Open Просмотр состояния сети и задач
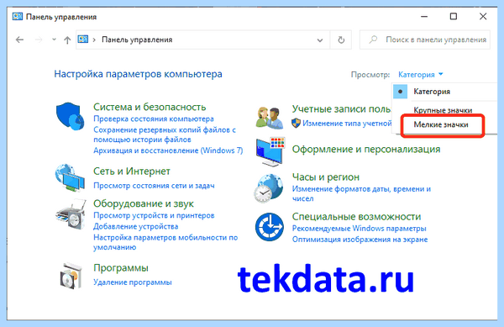This screenshot has height=327, width=504. 154,186
